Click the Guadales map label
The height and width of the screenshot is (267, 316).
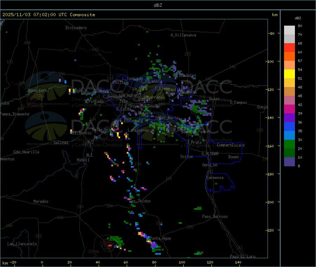(187, 75)
